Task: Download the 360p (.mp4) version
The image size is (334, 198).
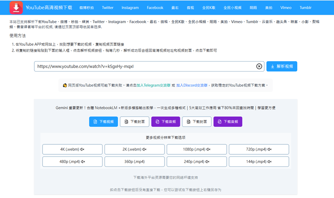Action: [x=134, y=162]
